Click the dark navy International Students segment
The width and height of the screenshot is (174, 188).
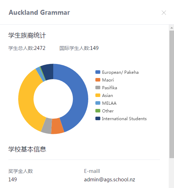[48, 72]
